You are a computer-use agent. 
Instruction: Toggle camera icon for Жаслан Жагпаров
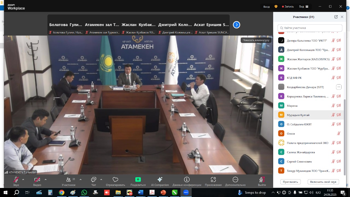point(339,59)
